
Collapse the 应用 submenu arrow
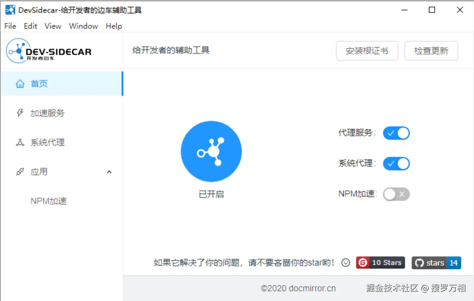click(109, 172)
